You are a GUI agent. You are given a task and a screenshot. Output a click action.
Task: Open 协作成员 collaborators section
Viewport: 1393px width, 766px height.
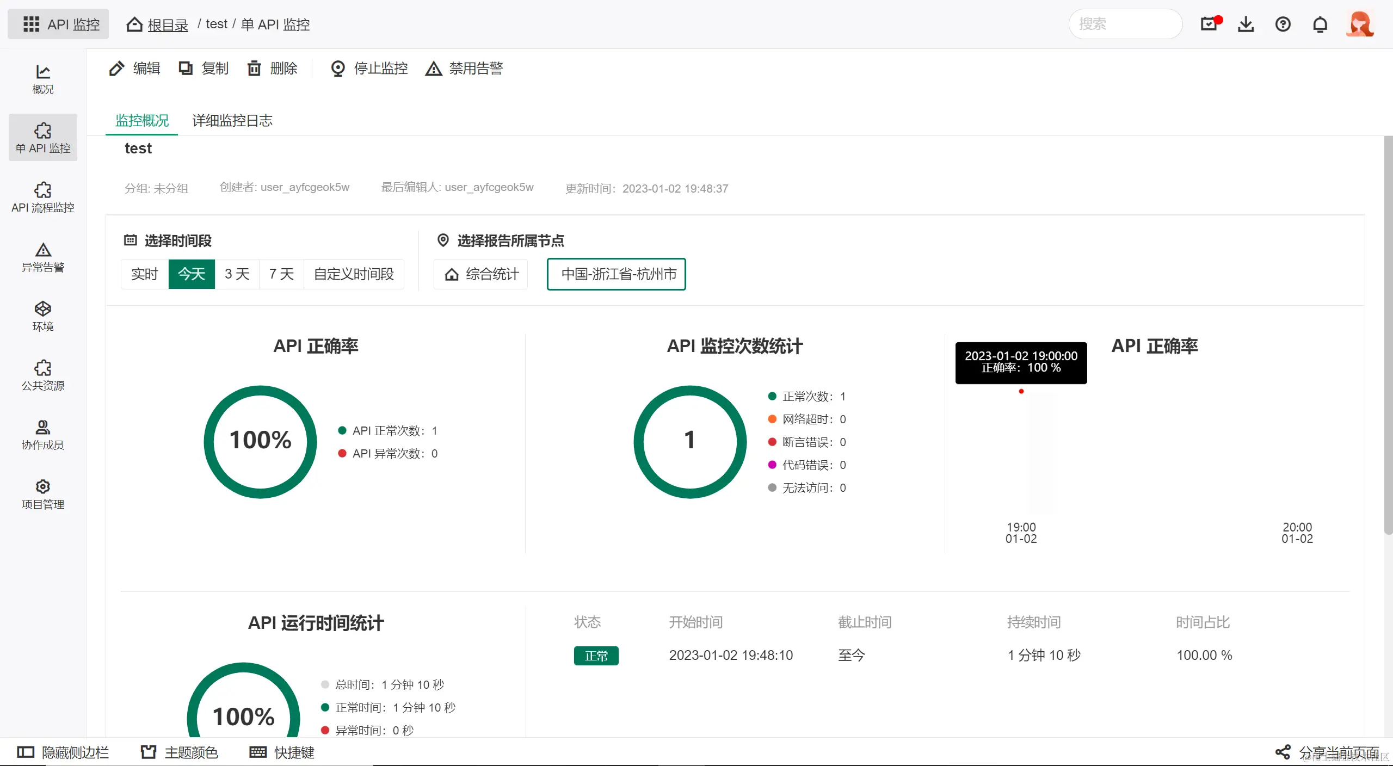[x=42, y=435]
